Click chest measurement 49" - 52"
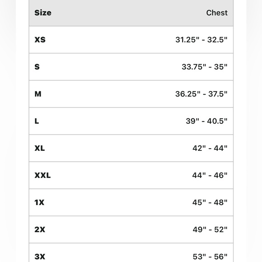The image size is (262, 262). pyautogui.click(x=210, y=229)
